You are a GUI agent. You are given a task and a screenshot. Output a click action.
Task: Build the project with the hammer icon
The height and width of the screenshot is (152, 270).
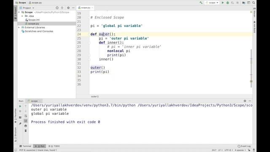[201, 3]
